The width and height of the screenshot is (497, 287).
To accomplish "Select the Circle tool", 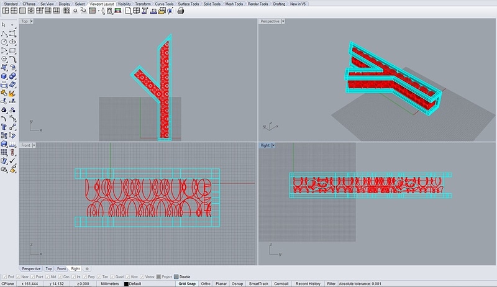I will tap(4, 42).
